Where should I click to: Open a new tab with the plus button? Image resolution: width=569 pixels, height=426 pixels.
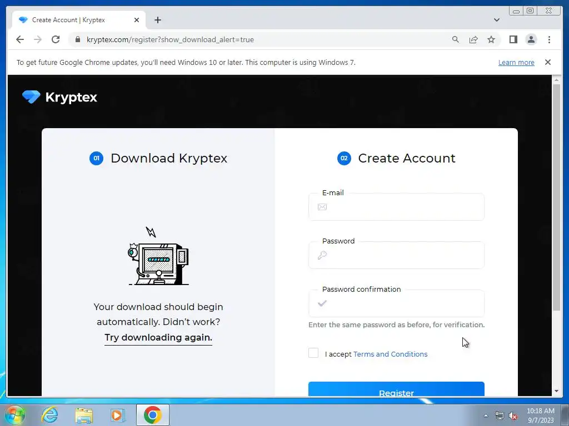(157, 20)
